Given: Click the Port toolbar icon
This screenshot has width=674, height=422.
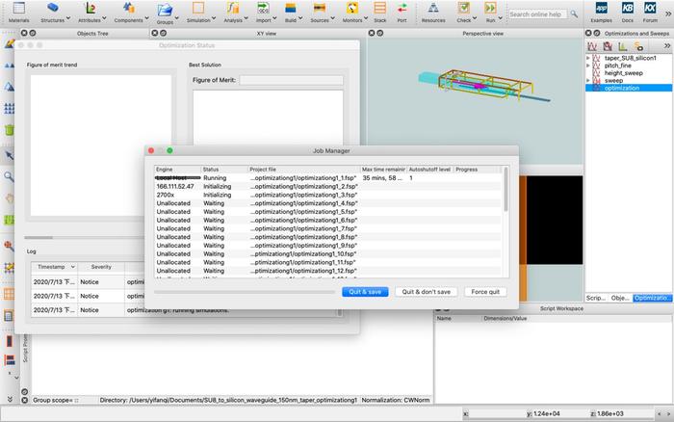Looking at the screenshot, I should click(x=402, y=8).
